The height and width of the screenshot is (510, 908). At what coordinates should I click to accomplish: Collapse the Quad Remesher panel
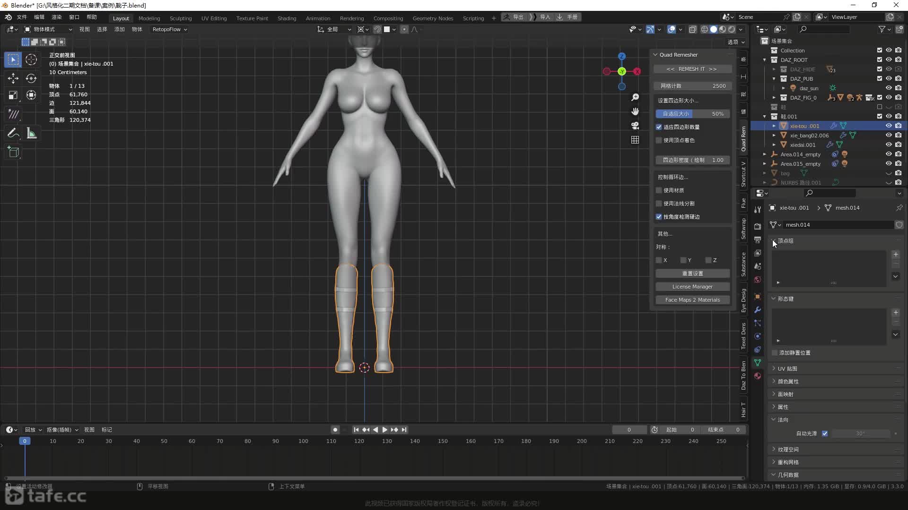(x=655, y=55)
